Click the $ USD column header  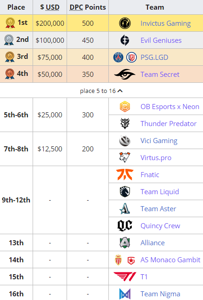(x=50, y=7)
